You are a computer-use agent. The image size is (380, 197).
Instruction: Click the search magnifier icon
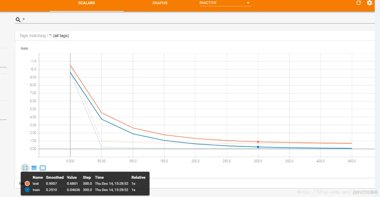18,20
